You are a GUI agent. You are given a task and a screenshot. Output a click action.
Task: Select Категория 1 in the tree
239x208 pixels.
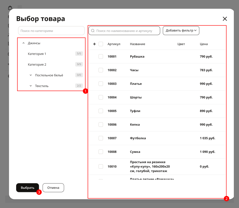click(37, 54)
